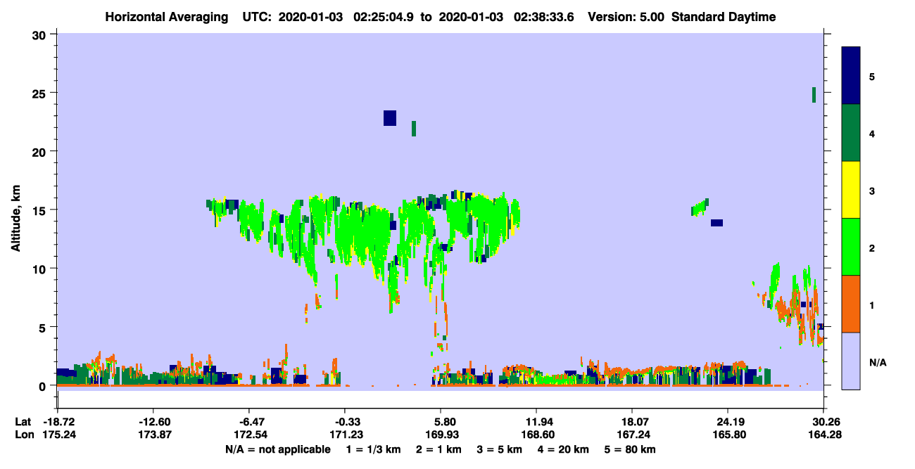
Task: Click the dark blue color bar segment labeled 5
Action: (x=851, y=75)
